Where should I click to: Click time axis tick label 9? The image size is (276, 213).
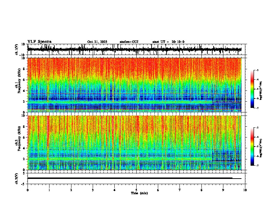click(223, 190)
